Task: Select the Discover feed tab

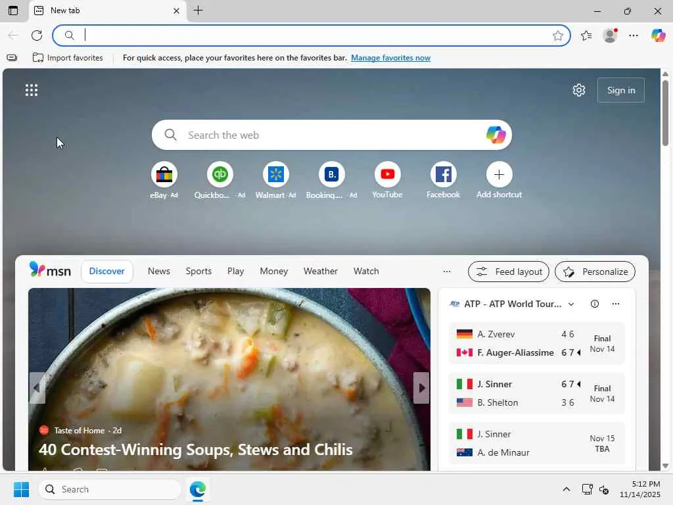Action: (107, 272)
